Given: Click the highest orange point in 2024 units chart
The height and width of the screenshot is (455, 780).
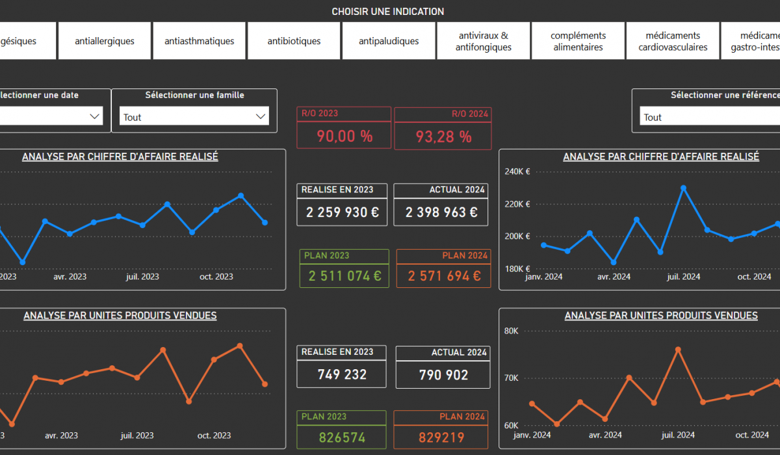Looking at the screenshot, I should click(678, 350).
